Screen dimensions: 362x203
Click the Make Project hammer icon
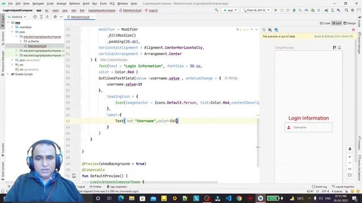point(216,10)
